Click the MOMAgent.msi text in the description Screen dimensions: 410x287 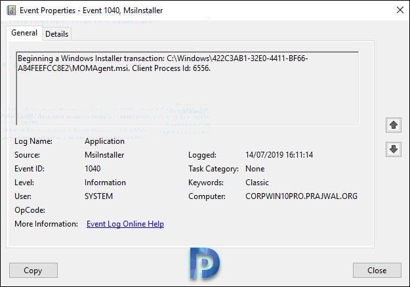click(x=101, y=68)
